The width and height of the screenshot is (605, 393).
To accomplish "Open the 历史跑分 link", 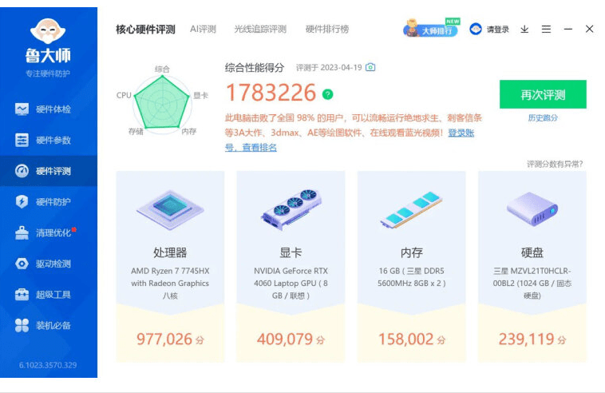I will [543, 117].
